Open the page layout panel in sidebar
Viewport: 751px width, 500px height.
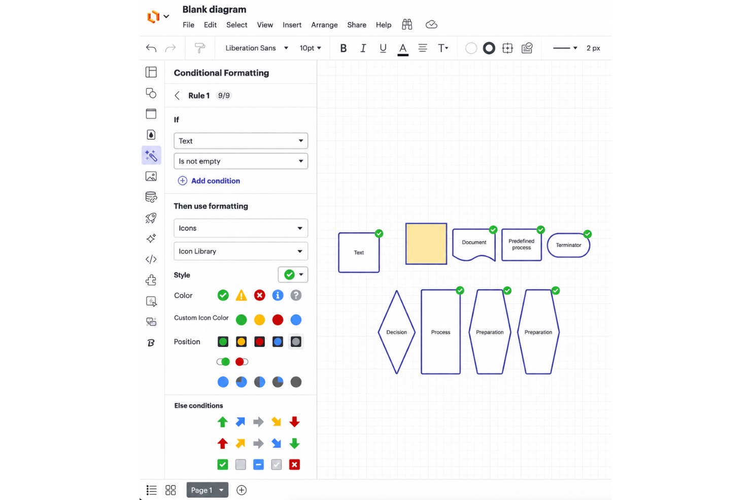pyautogui.click(x=151, y=72)
